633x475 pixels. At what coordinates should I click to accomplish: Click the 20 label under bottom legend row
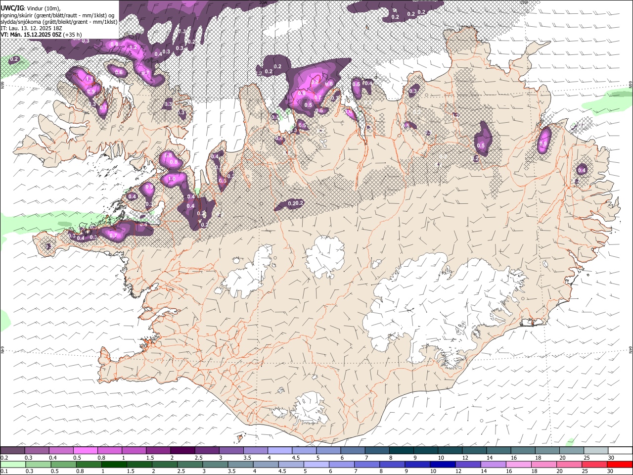(559, 472)
